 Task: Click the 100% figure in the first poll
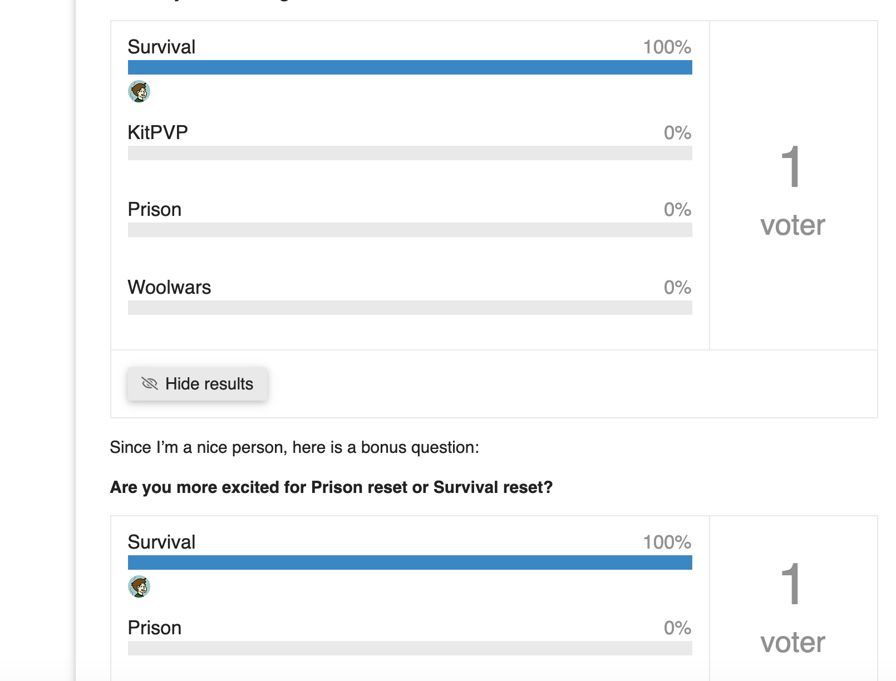pos(667,47)
